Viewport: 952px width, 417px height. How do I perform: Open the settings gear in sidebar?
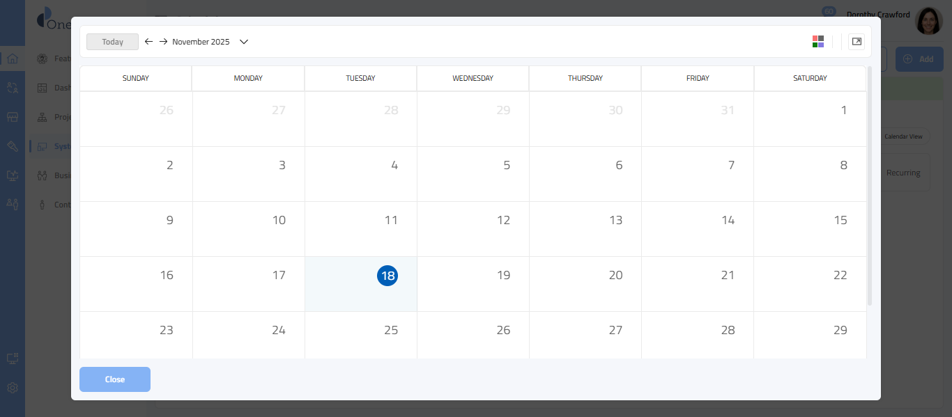coord(12,388)
